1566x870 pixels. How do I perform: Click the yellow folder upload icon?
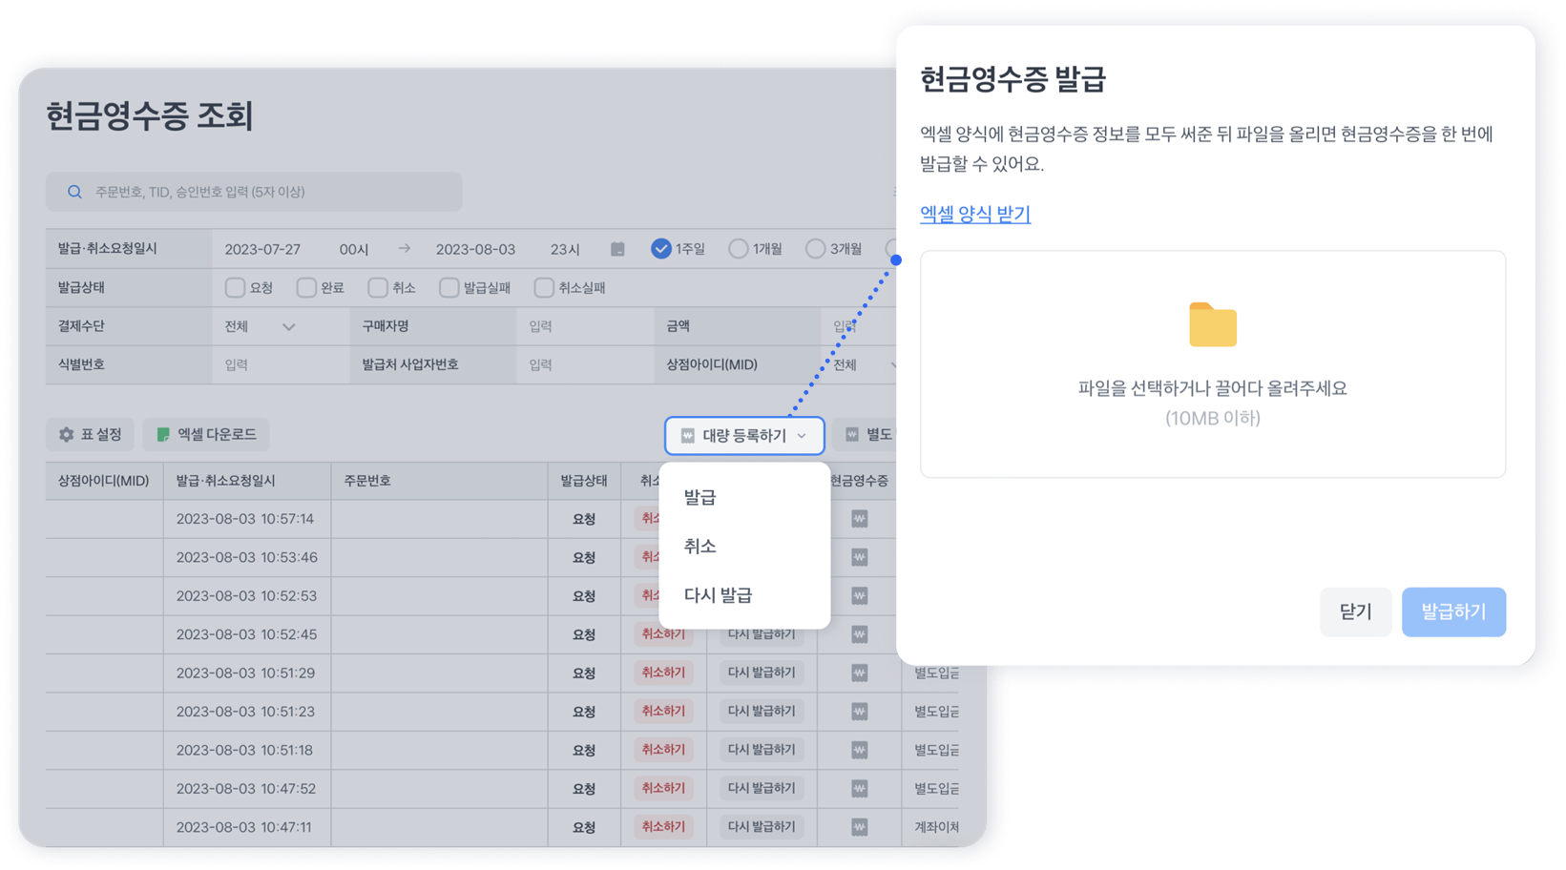point(1212,325)
